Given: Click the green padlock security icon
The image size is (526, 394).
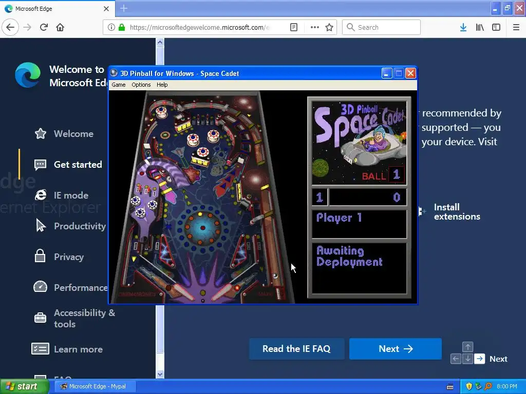Looking at the screenshot, I should click(122, 27).
